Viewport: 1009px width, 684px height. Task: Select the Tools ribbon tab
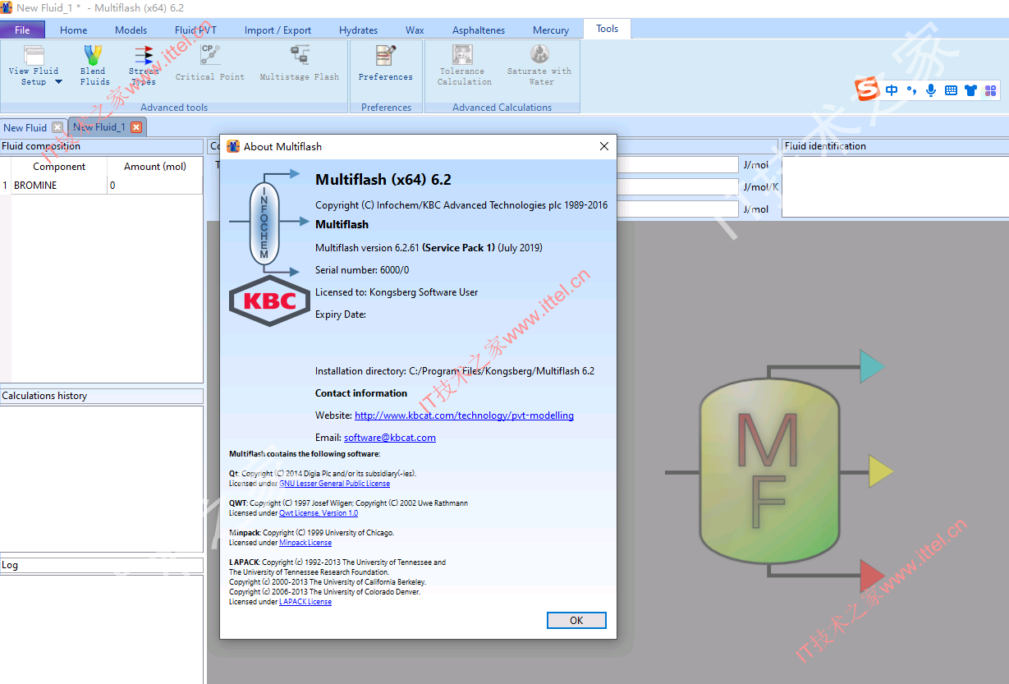[608, 29]
